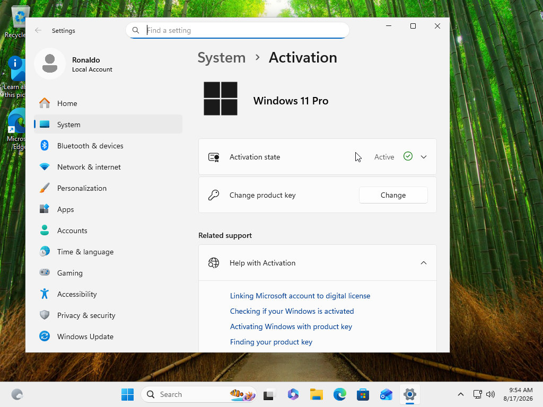543x407 pixels.
Task: Open Outlook from the taskbar
Action: (386, 394)
